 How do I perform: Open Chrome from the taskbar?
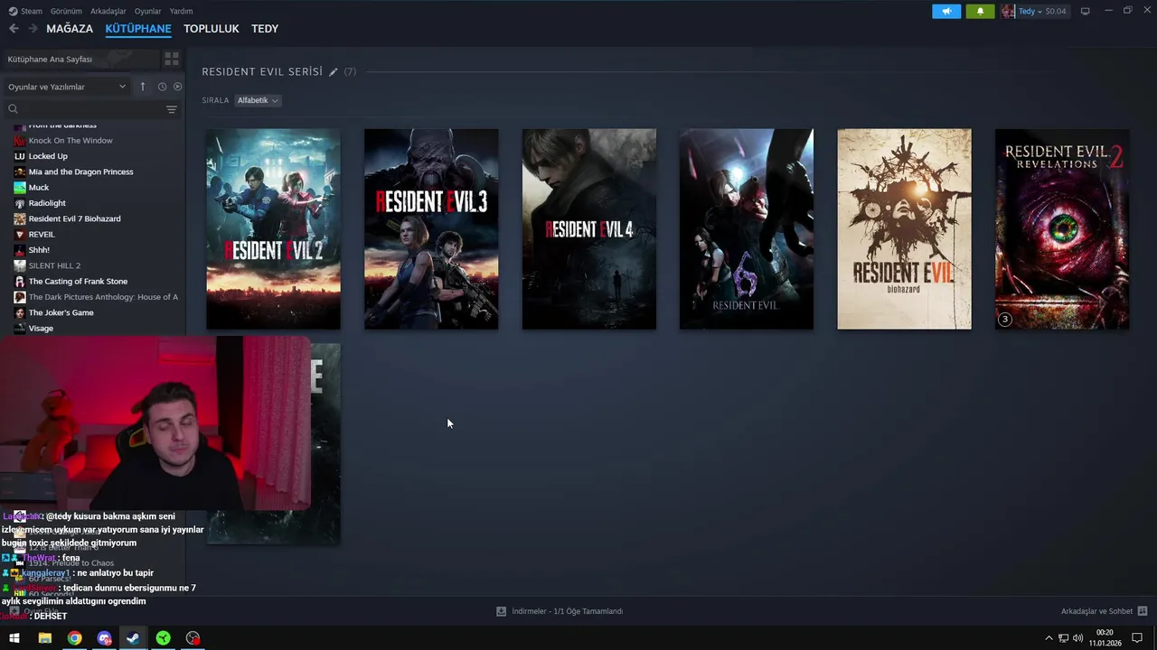click(74, 638)
